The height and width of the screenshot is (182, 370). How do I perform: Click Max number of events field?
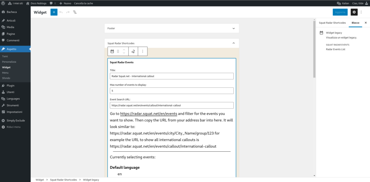(172, 91)
